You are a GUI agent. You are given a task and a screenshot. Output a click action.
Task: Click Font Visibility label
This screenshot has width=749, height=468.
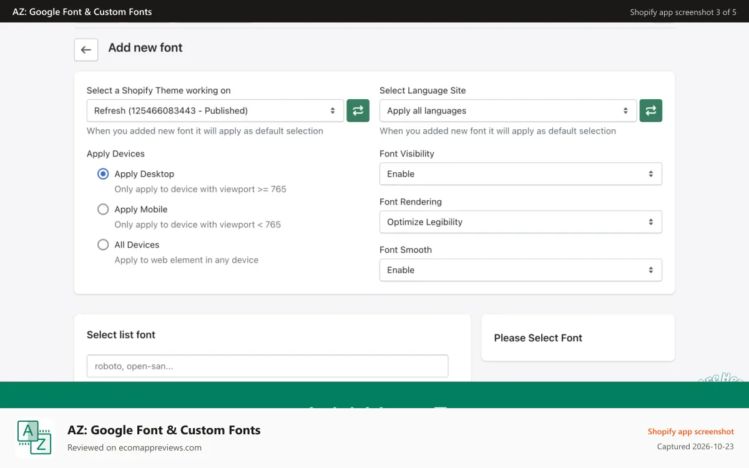(x=407, y=154)
